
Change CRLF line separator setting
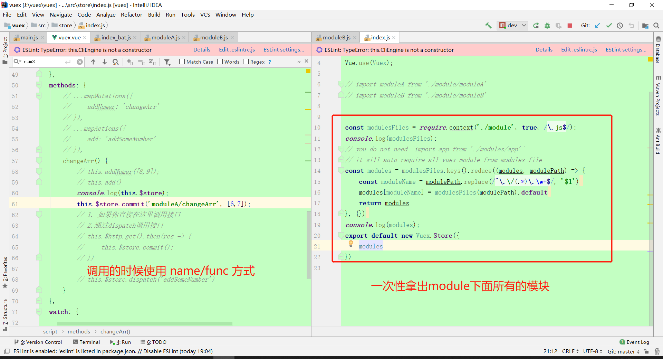[570, 351]
